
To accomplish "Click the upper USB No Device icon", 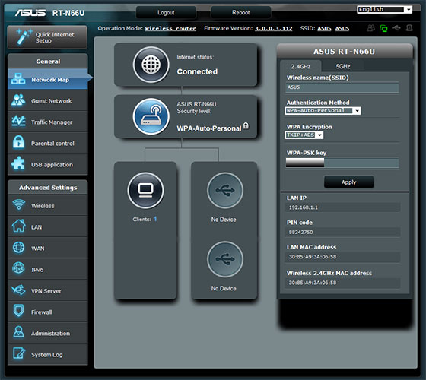I will coord(225,190).
